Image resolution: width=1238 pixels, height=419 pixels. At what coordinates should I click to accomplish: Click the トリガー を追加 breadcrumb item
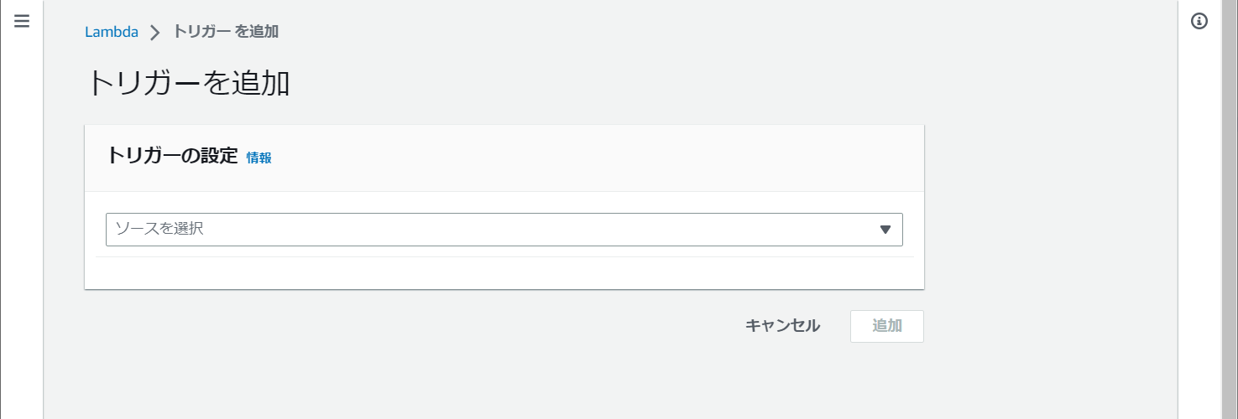[x=226, y=32]
